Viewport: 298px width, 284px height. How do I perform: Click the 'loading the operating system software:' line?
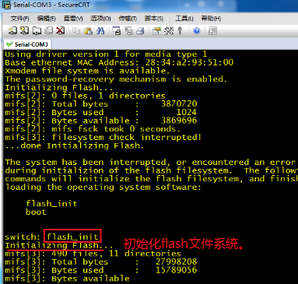tap(103, 188)
